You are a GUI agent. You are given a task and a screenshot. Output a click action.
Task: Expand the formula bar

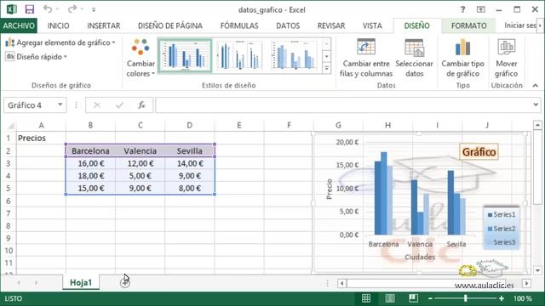536,105
